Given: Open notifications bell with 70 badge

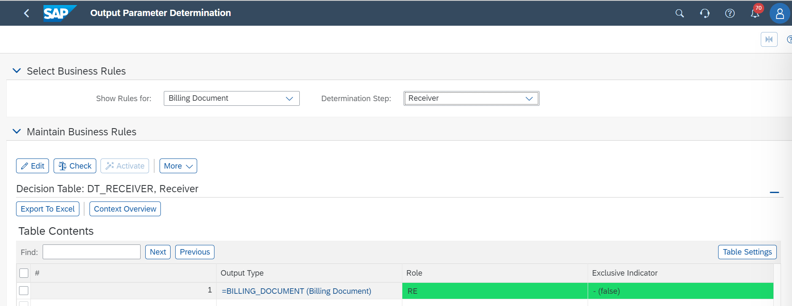Looking at the screenshot, I should click(x=755, y=13).
